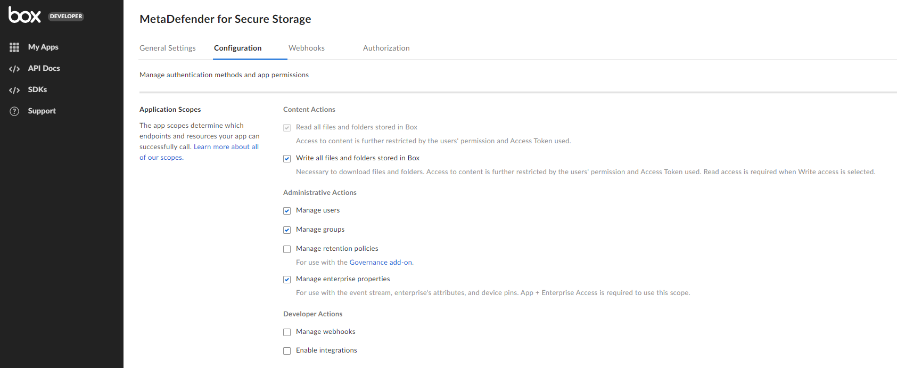The image size is (897, 368).
Task: Click the disabled Read all files checkbox
Action: pos(287,128)
